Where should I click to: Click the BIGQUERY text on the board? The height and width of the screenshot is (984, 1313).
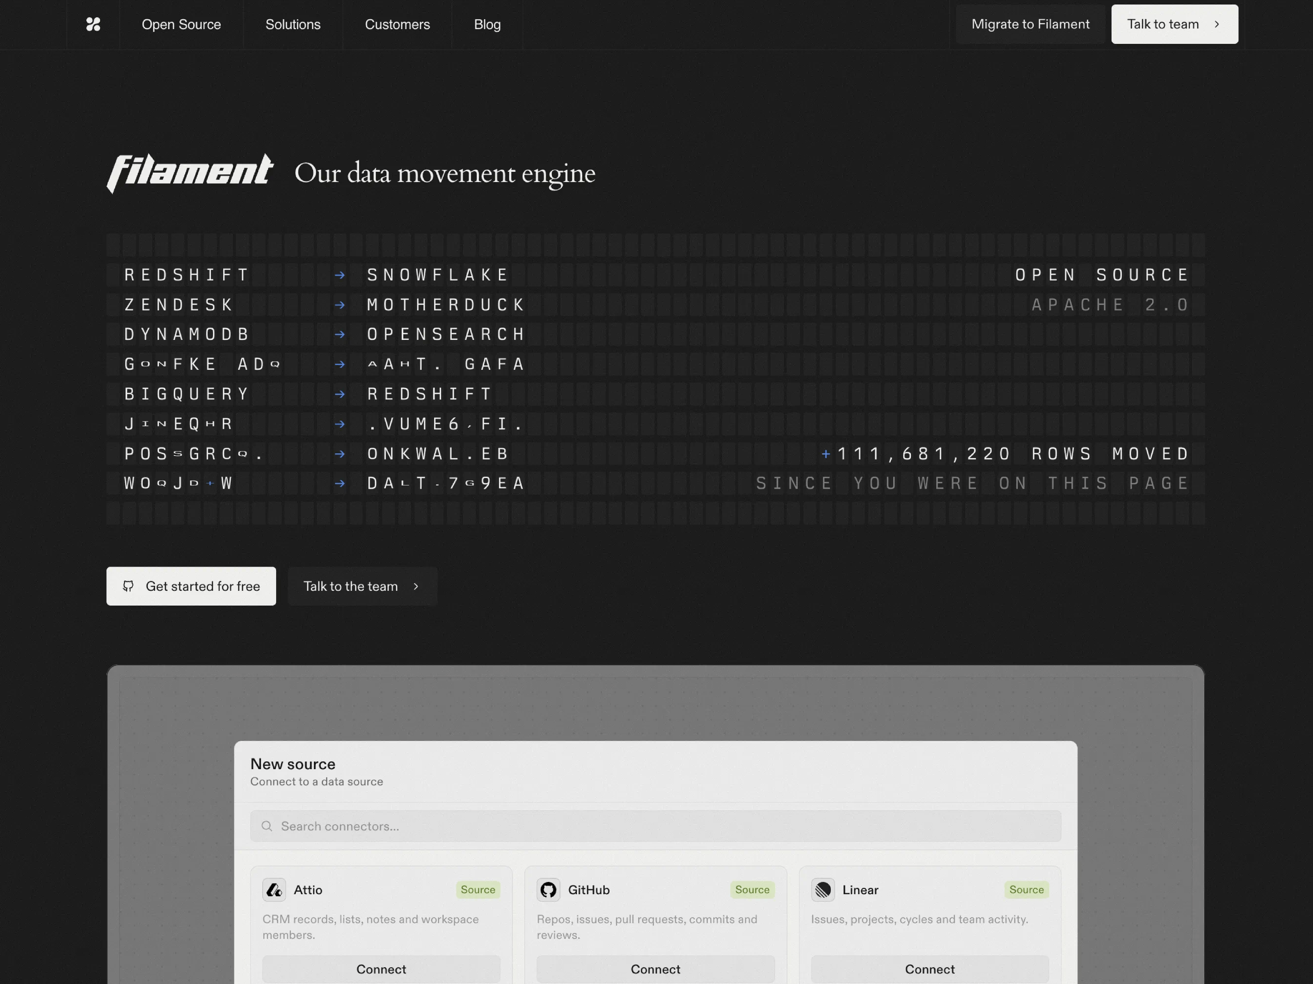tap(186, 394)
